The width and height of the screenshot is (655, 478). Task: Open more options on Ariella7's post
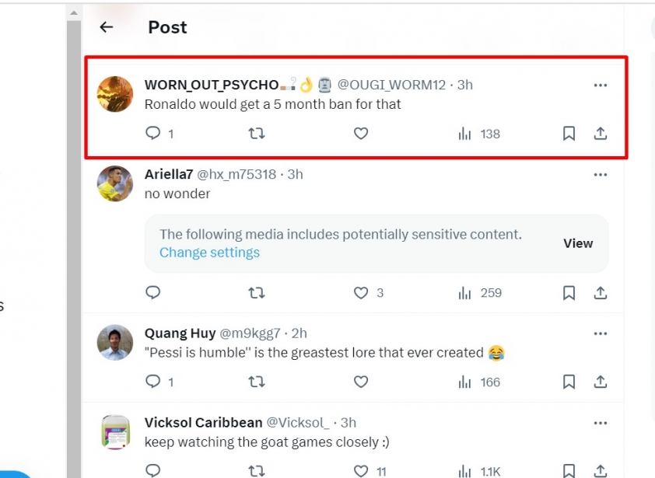point(601,175)
